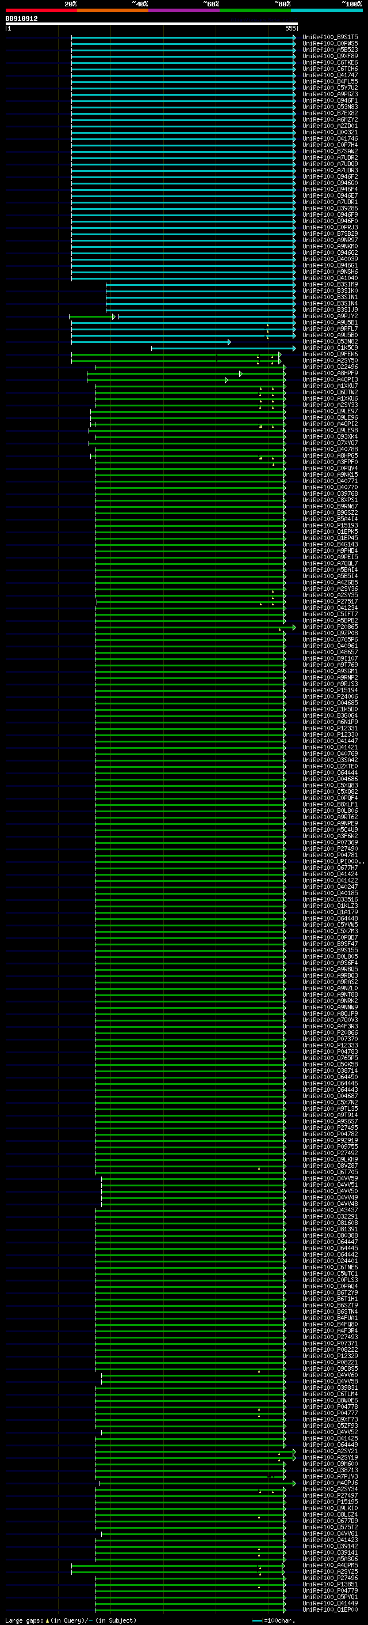Select label UniRef100_P07369
The image size is (368, 1625).
pos(330,843)
